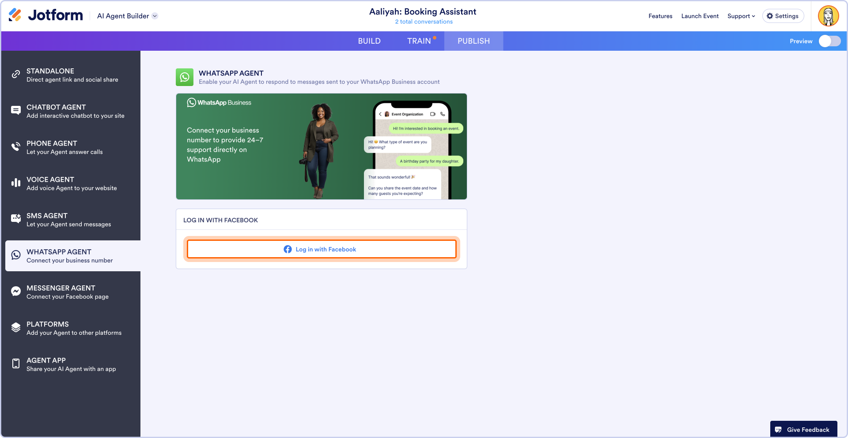Click the green WhatsApp icon beside heading
The width and height of the screenshot is (848, 438).
coord(185,77)
